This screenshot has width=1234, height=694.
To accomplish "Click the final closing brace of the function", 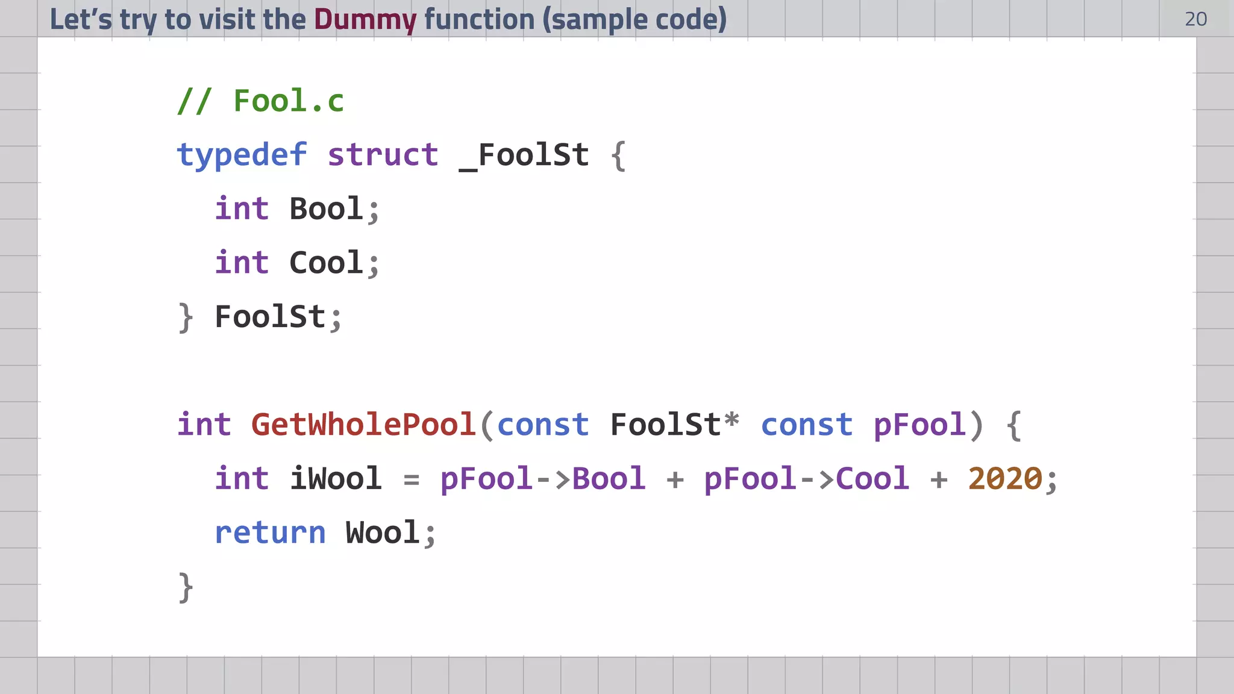I will point(186,587).
